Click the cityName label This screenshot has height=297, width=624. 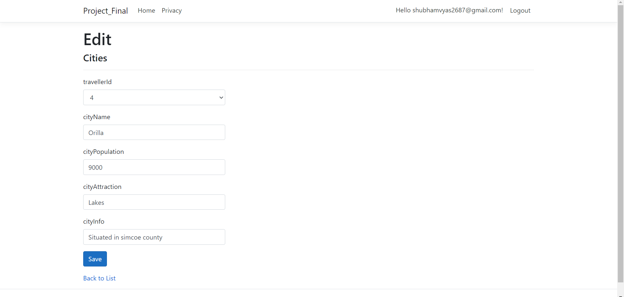(x=97, y=117)
